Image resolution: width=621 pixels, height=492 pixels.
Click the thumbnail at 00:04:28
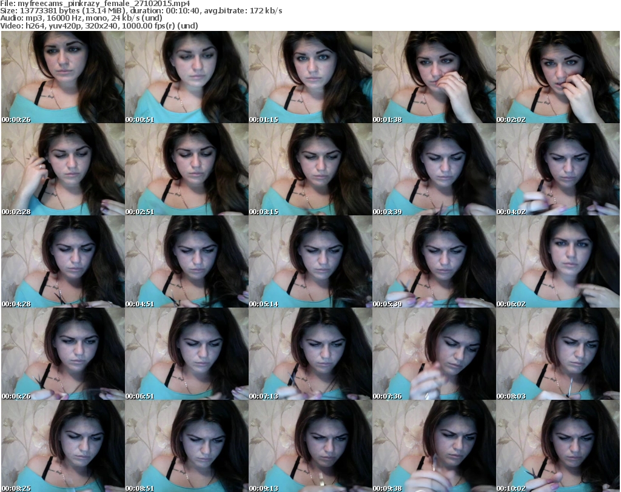point(63,262)
